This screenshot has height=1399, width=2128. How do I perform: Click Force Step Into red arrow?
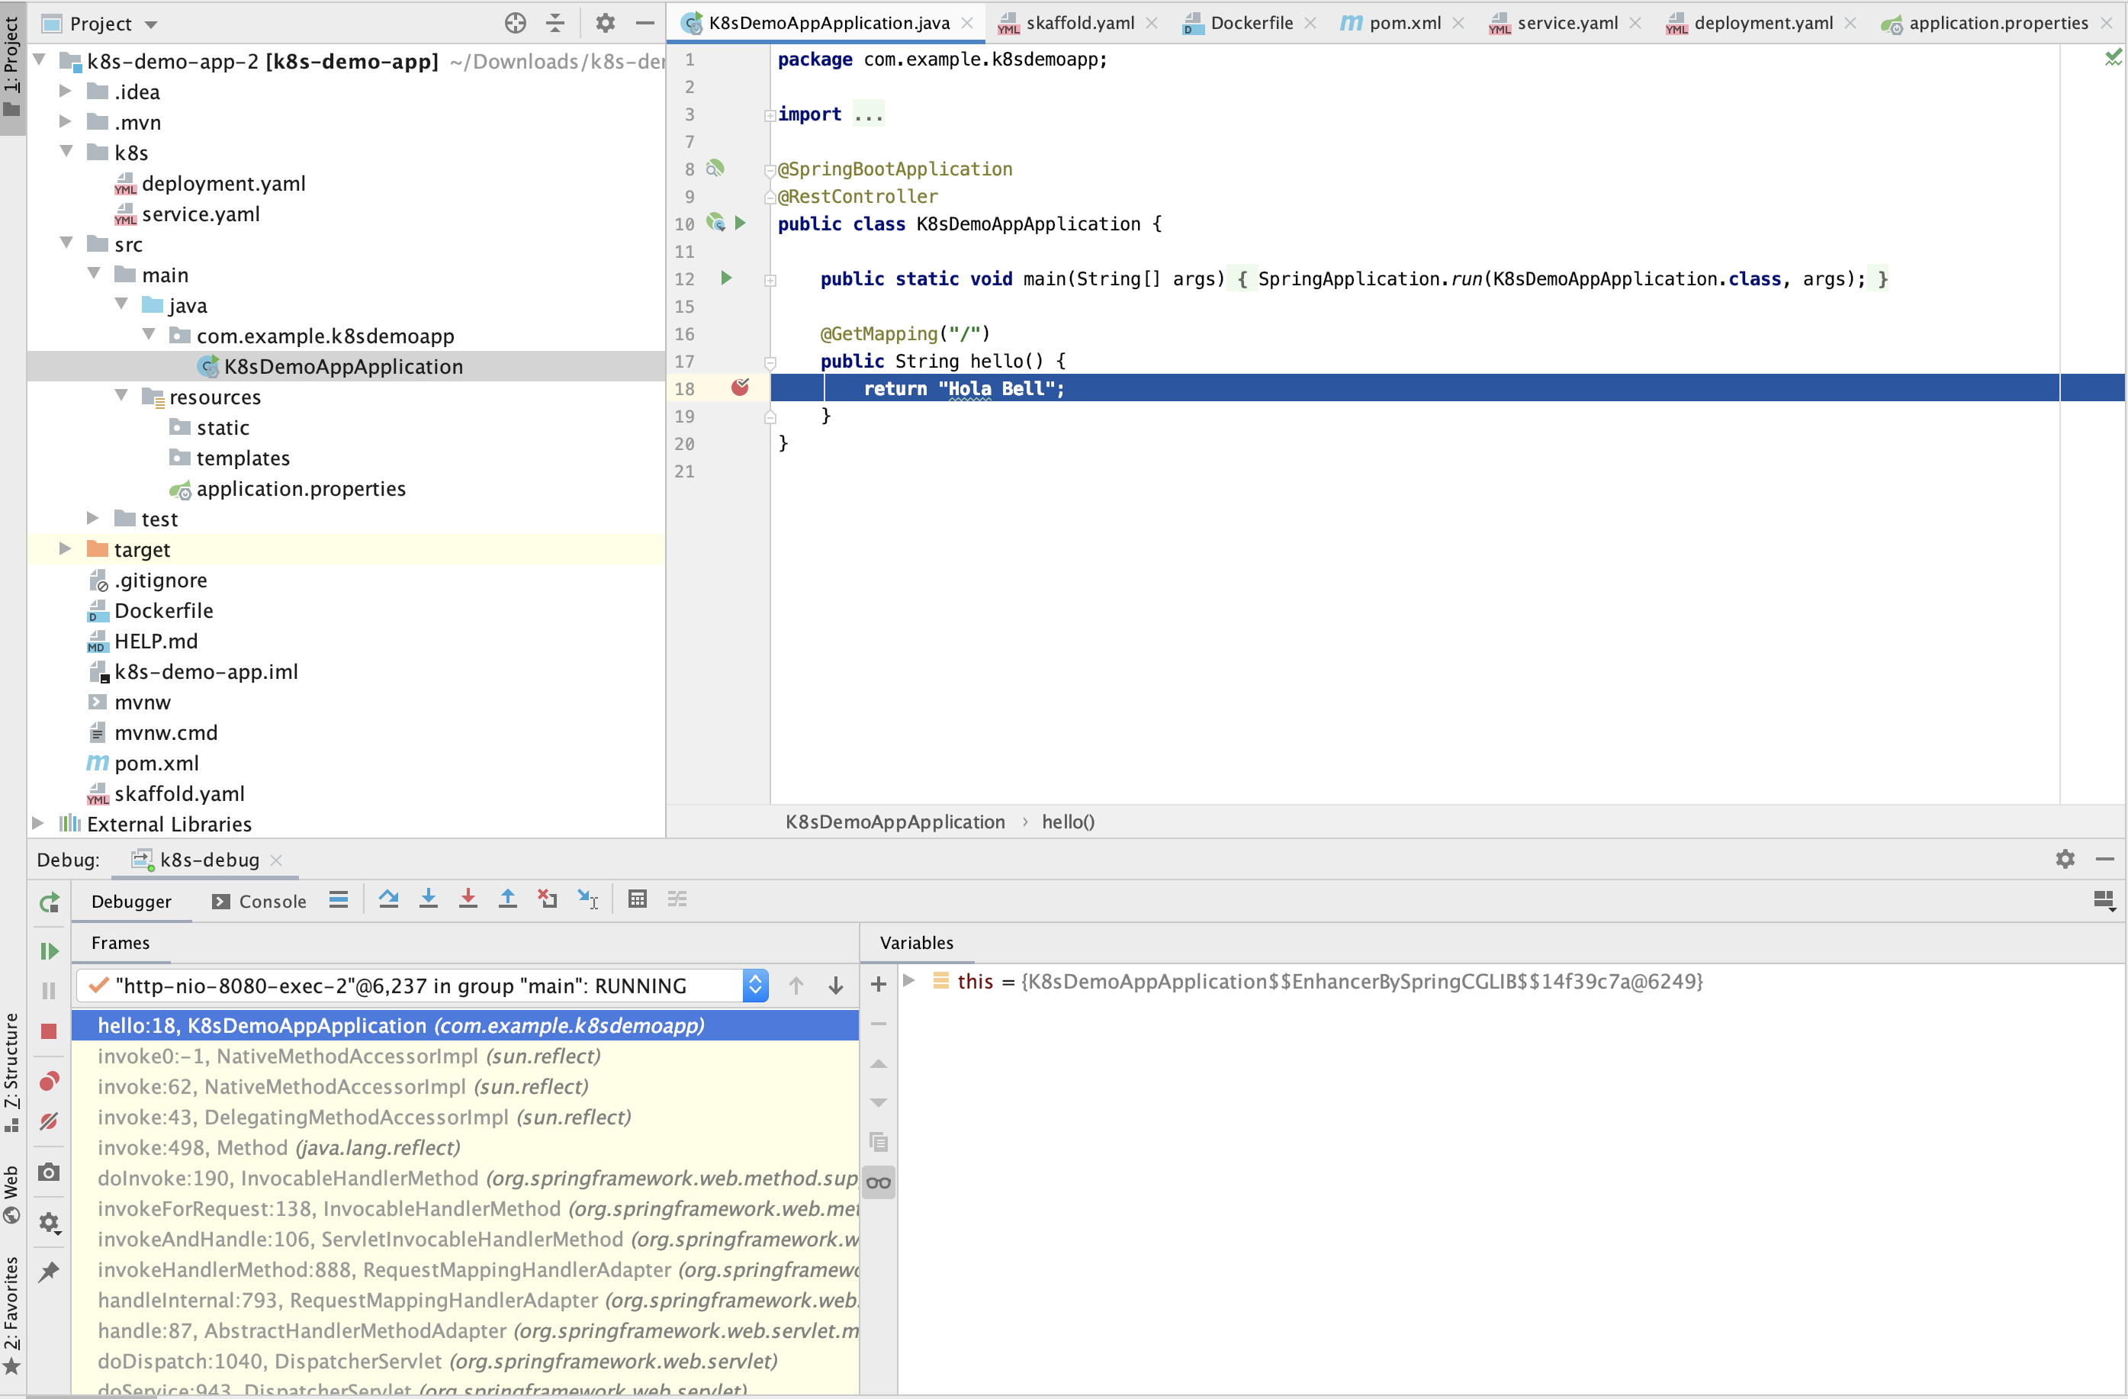[468, 899]
